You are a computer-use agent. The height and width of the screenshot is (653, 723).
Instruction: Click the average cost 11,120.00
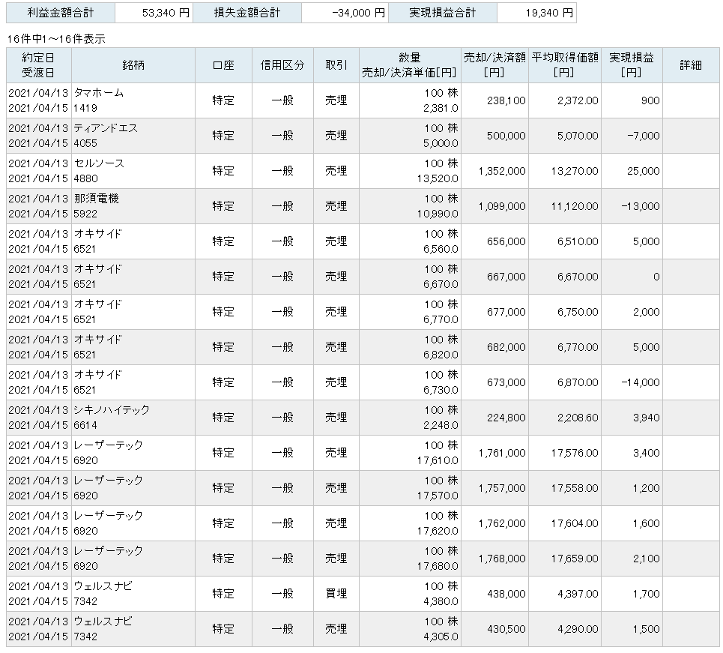[x=575, y=206]
